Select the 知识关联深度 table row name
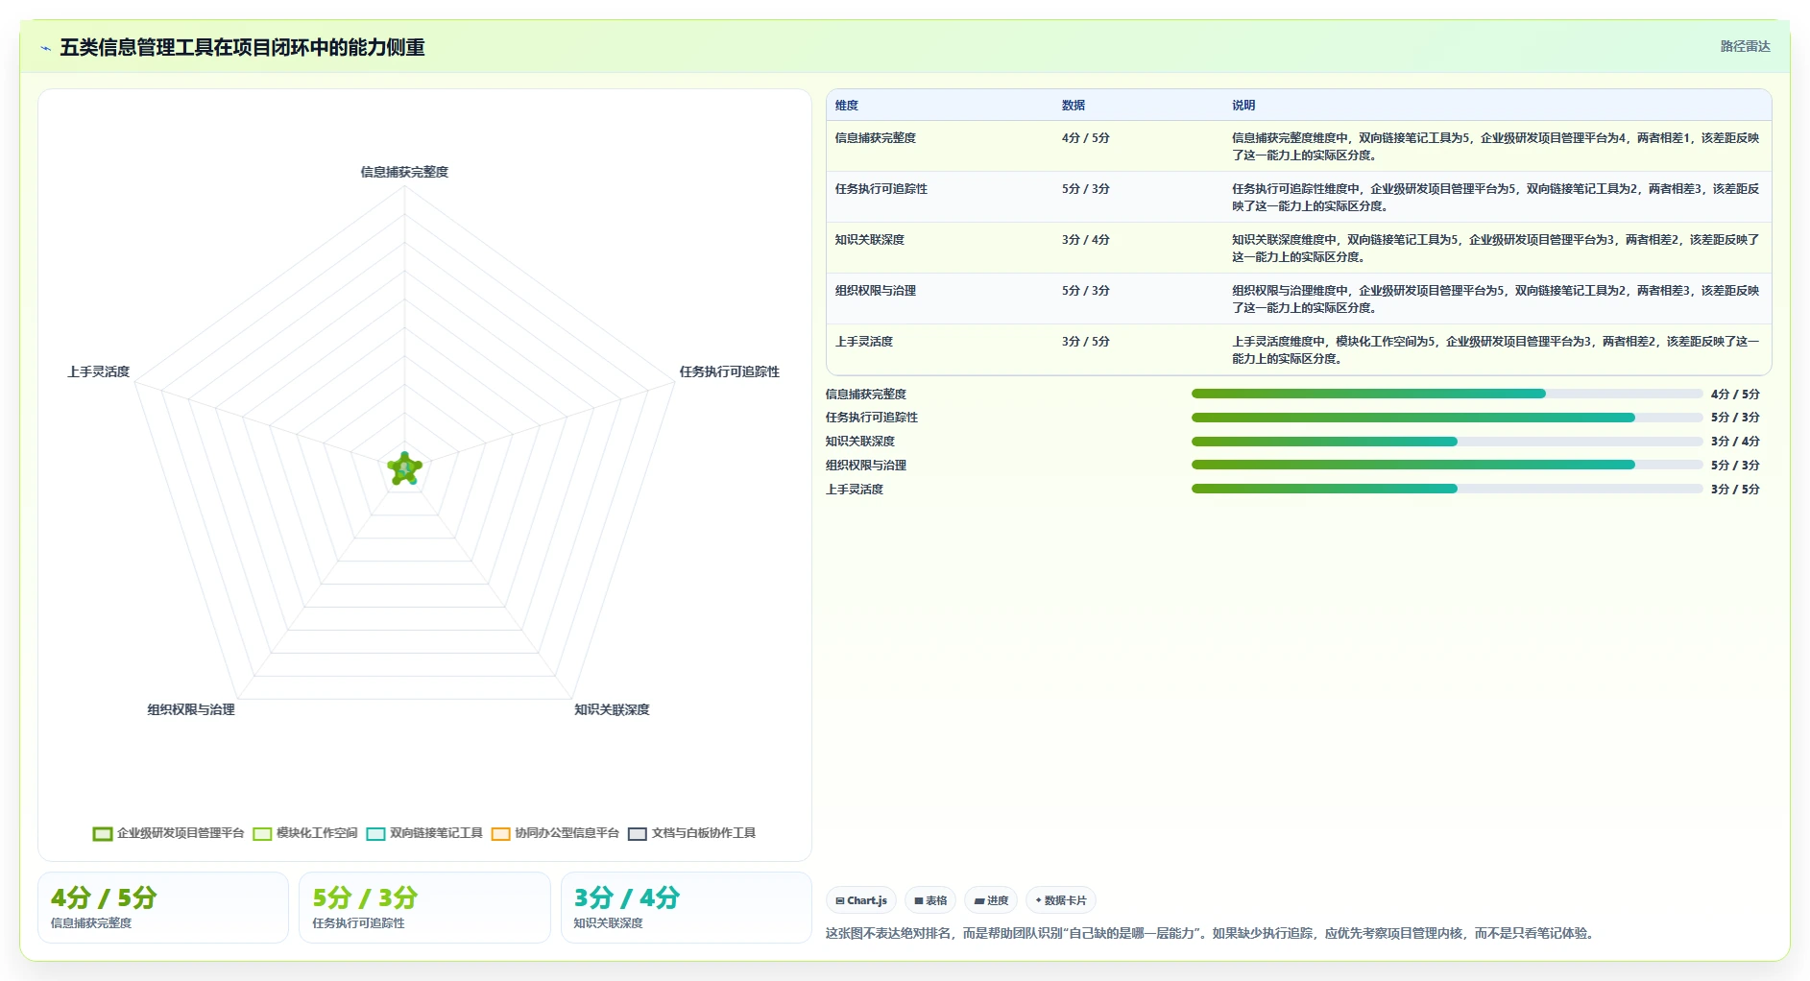The height and width of the screenshot is (981, 1810). coord(869,240)
